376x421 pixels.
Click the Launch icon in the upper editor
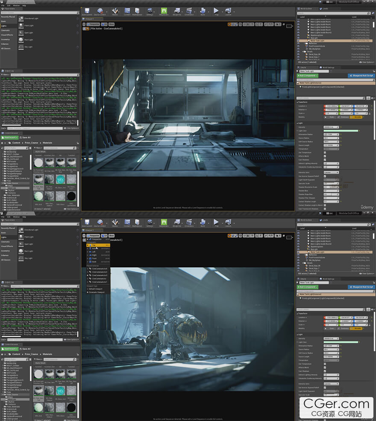pyautogui.click(x=228, y=11)
